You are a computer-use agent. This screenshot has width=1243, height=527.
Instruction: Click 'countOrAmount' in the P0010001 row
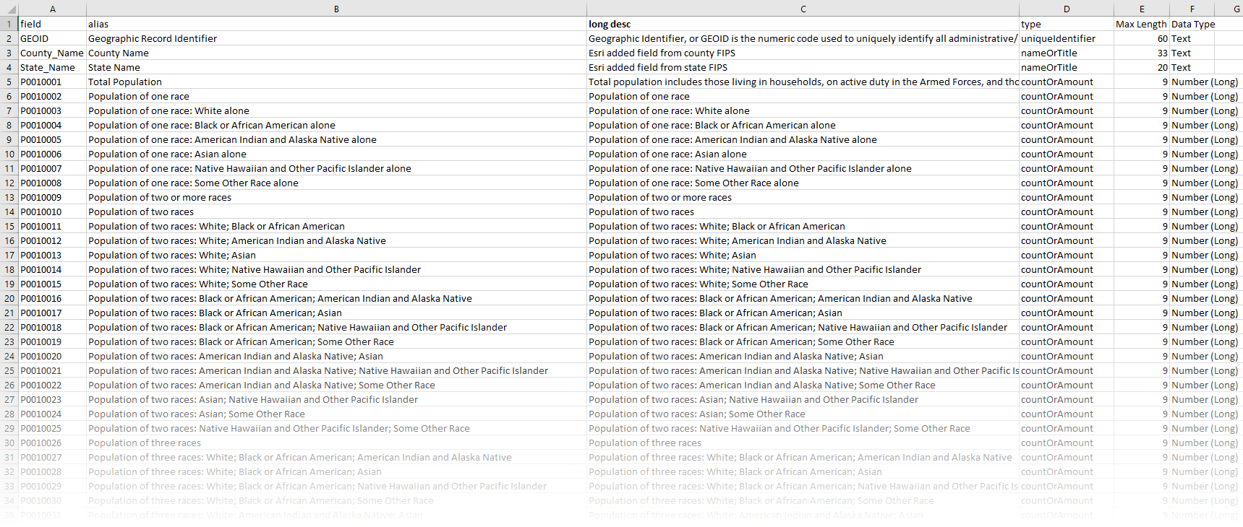pos(1066,82)
